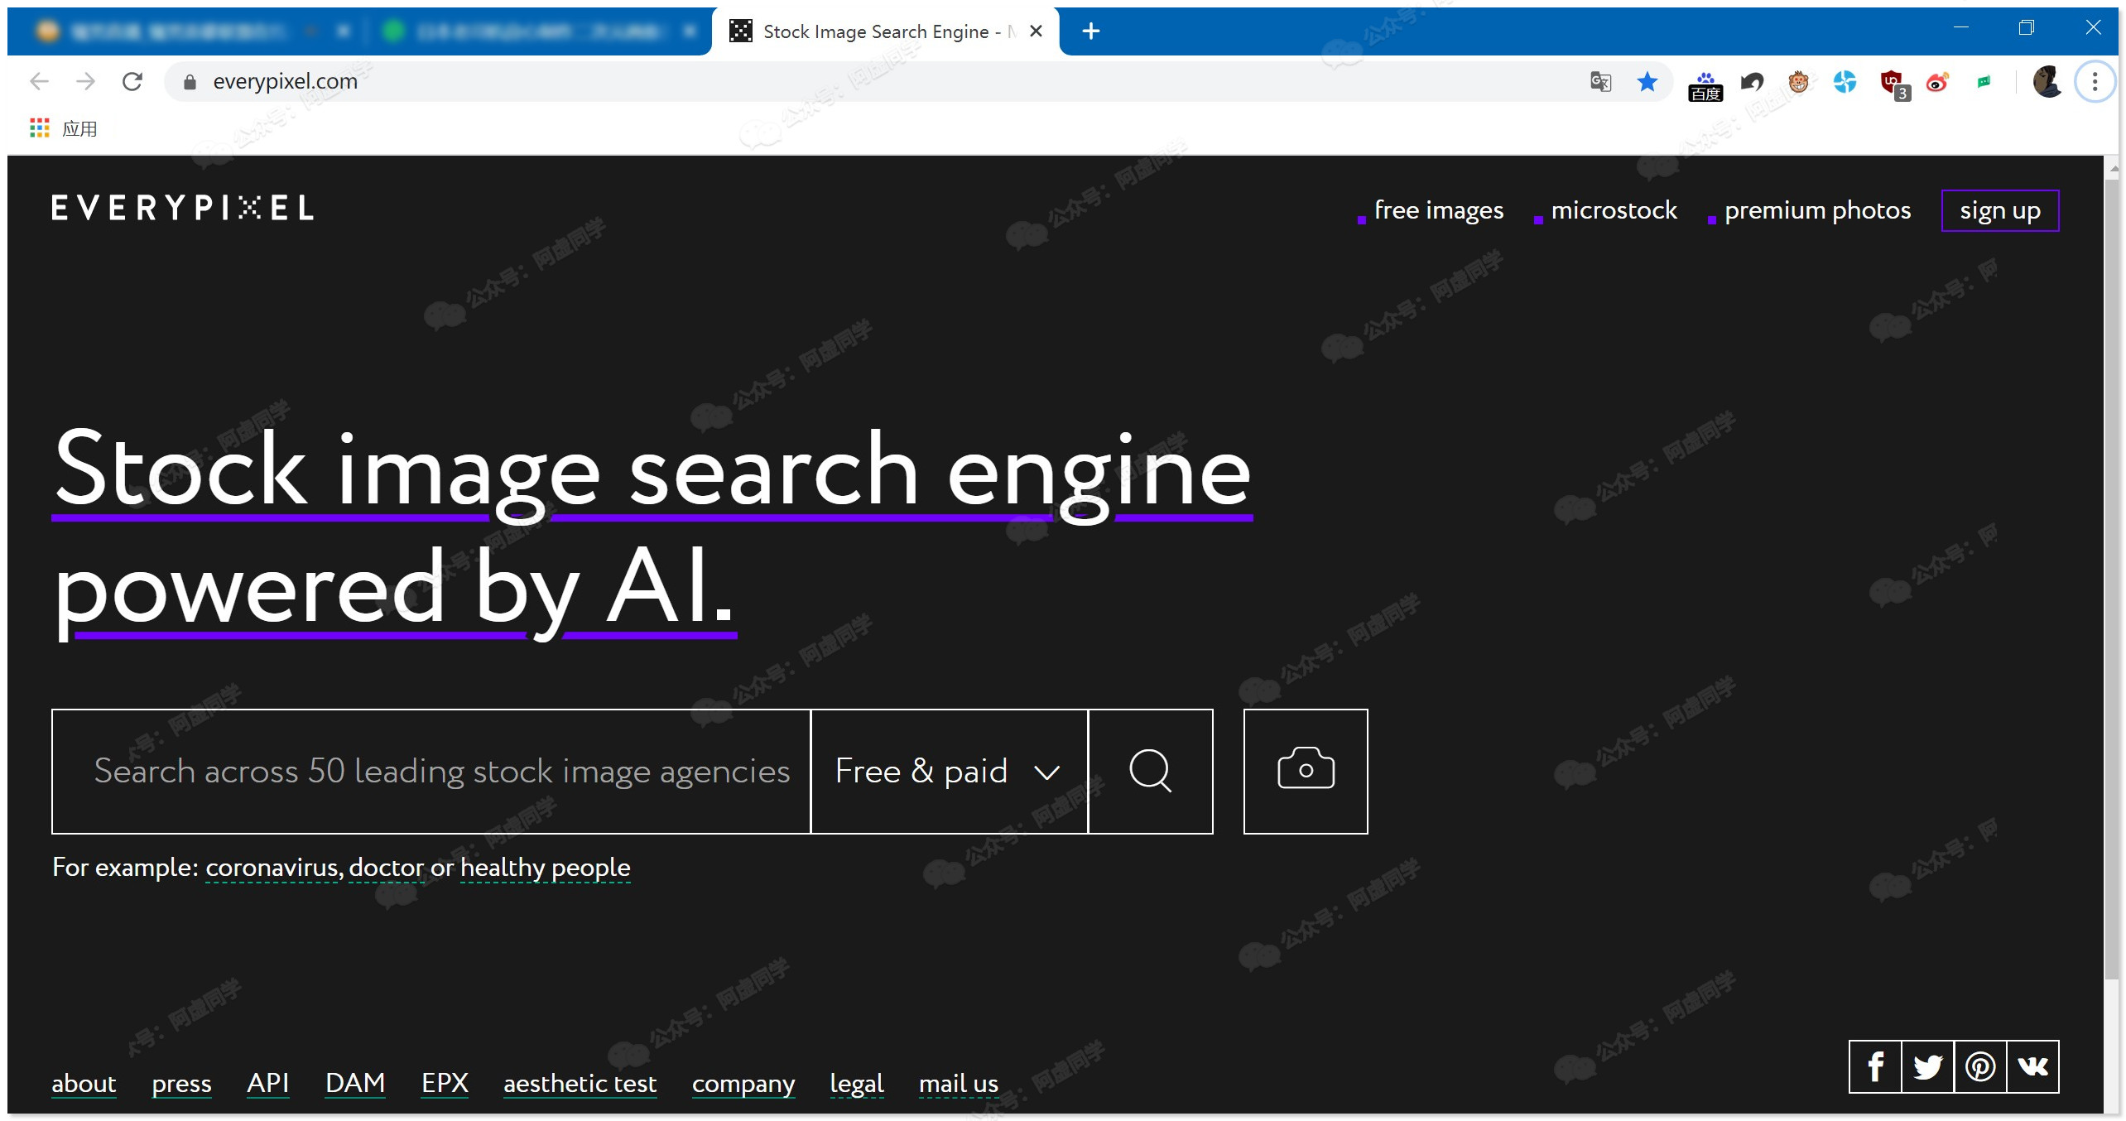This screenshot has width=2126, height=1121.
Task: Open the Facebook social link
Action: 1875,1066
